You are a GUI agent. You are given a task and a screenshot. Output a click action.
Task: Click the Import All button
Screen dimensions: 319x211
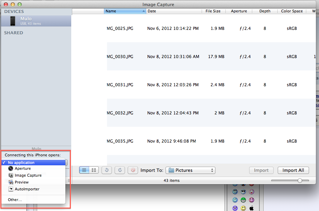293,170
